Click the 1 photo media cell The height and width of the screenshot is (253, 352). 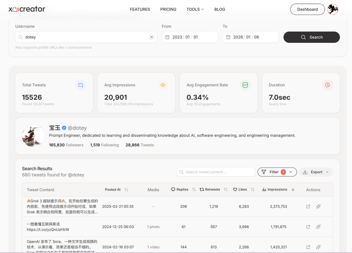click(153, 227)
